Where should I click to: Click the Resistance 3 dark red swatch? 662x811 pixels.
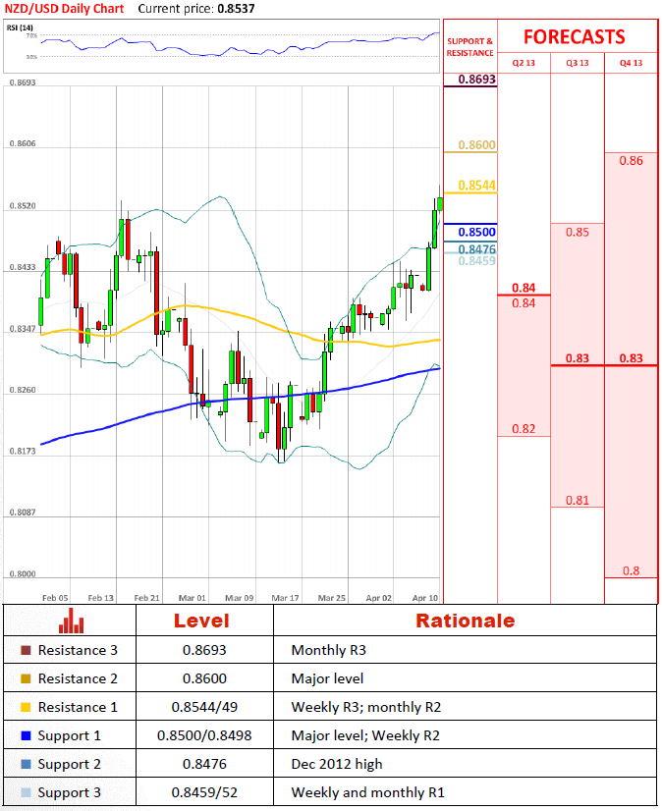26,650
